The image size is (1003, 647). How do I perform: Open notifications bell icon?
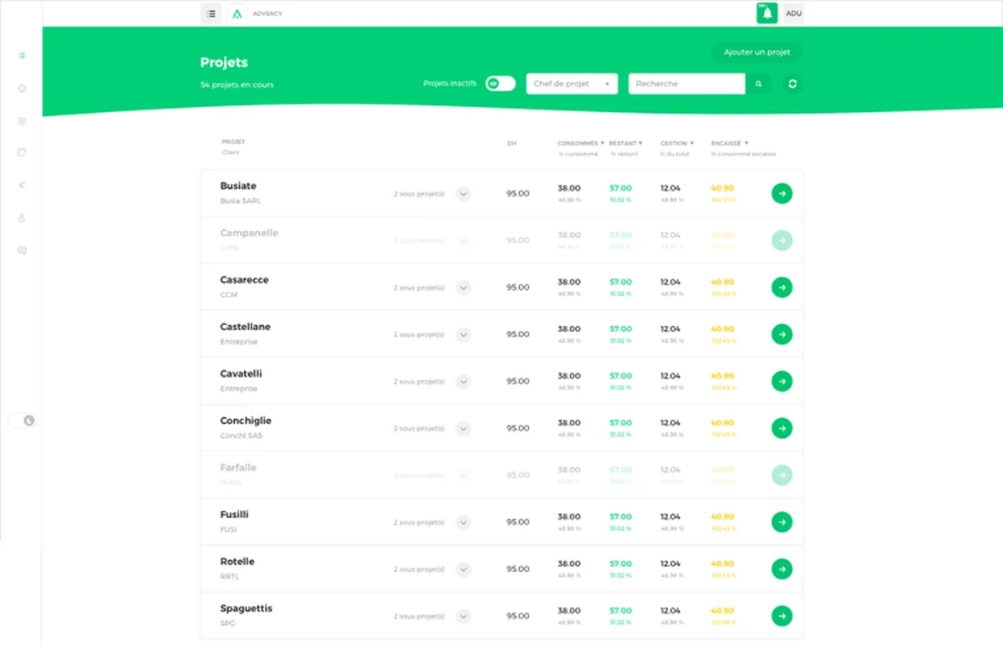coord(766,13)
